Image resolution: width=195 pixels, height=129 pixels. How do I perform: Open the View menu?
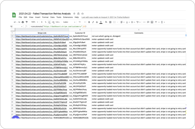31,17
